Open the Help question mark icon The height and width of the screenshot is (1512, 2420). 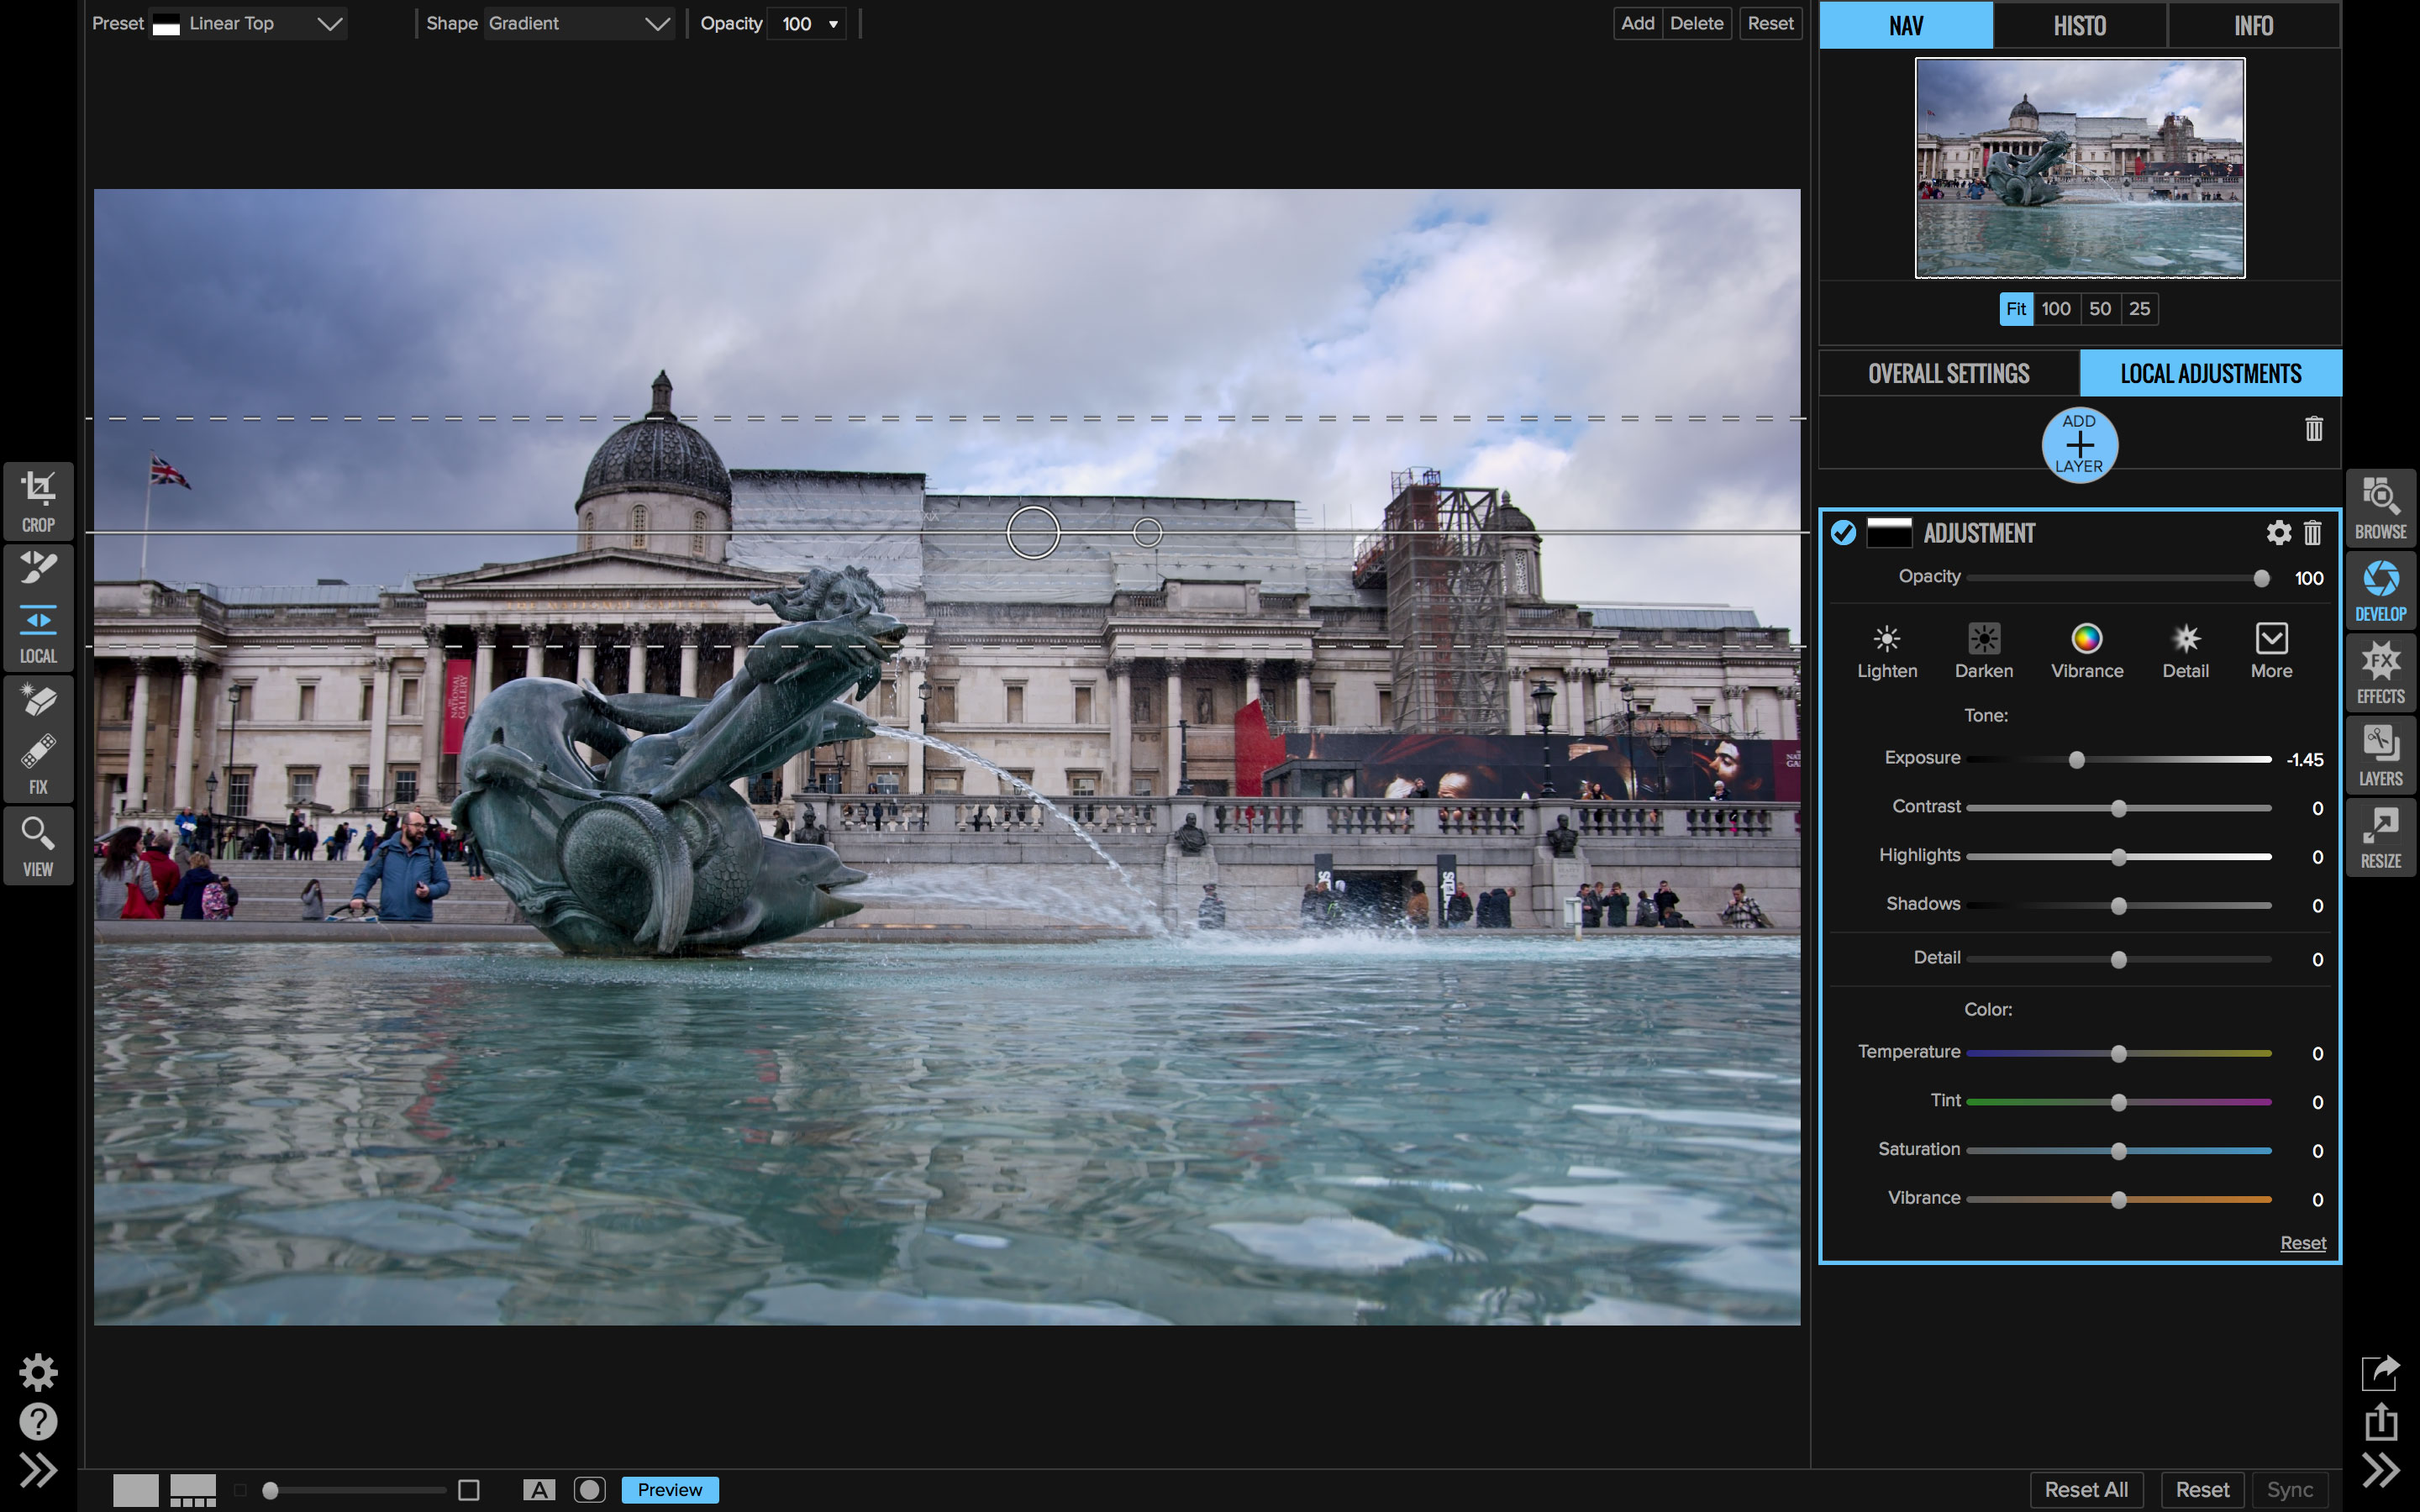pos(38,1421)
